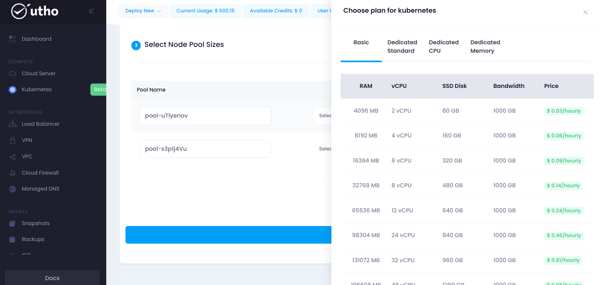Screen dimensions: 599x285
Task: Click the 32768 MB RAM cell
Action: pos(366,185)
